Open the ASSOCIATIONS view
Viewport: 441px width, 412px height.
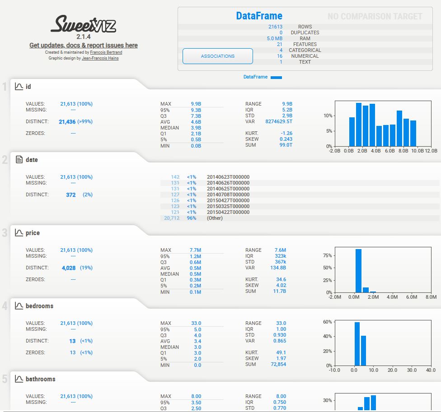click(x=217, y=56)
